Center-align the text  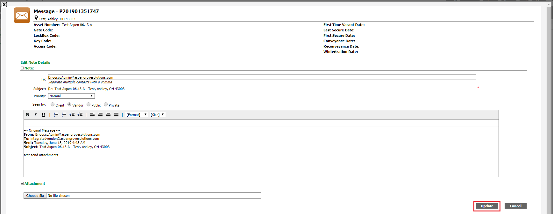pos(108,115)
